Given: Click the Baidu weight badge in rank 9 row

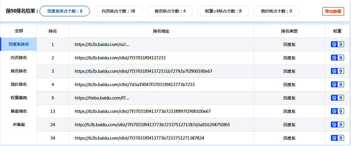Looking at the screenshot, I should 337,98.
